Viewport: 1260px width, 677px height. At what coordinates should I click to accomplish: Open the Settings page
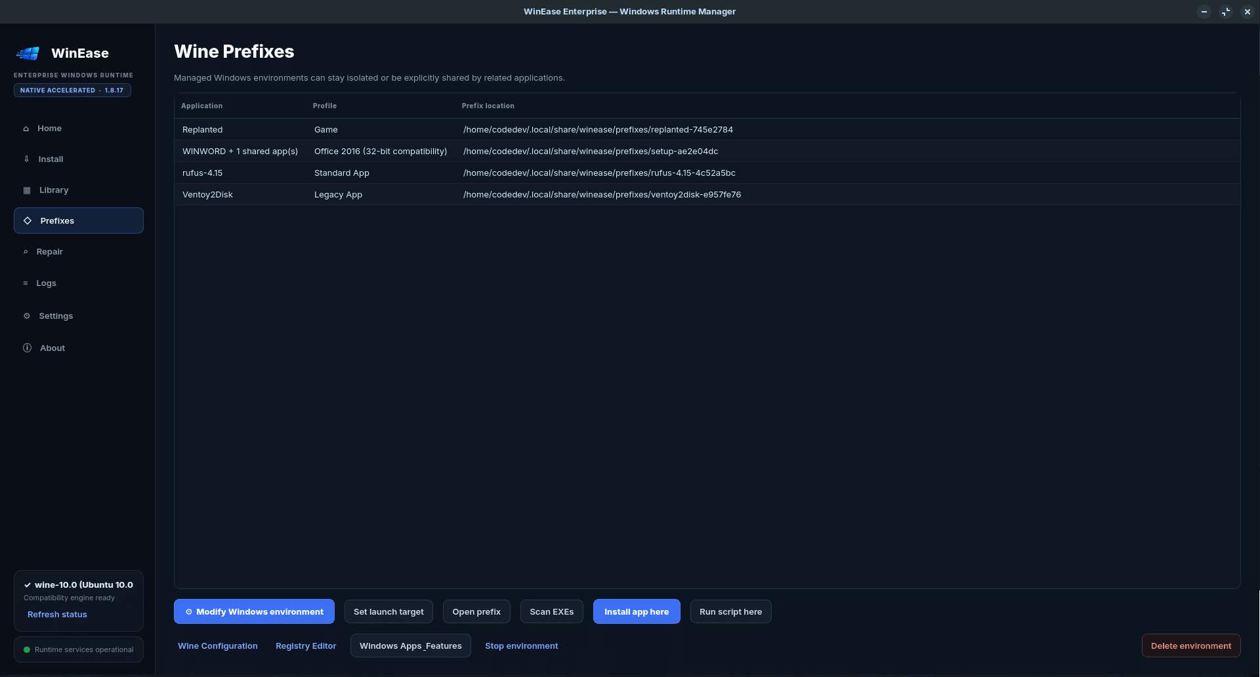click(79, 316)
